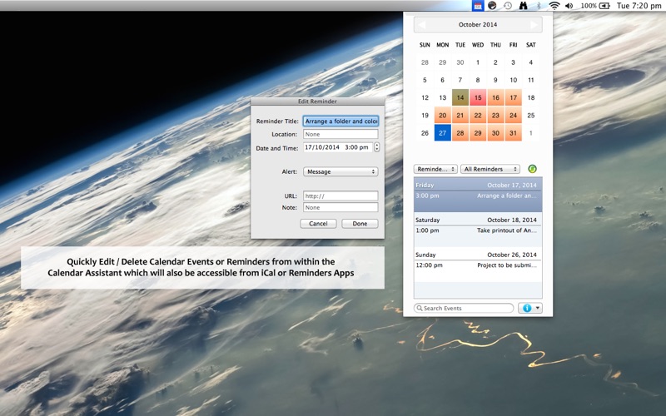666x416 pixels.
Task: Click the Date and Time stepper
Action: tap(376, 147)
